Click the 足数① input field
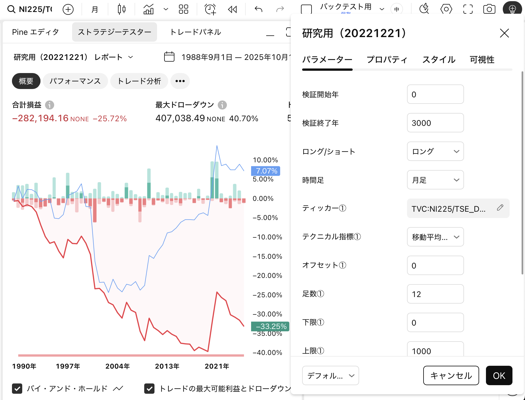Viewport: 525px width, 400px height. click(435, 294)
